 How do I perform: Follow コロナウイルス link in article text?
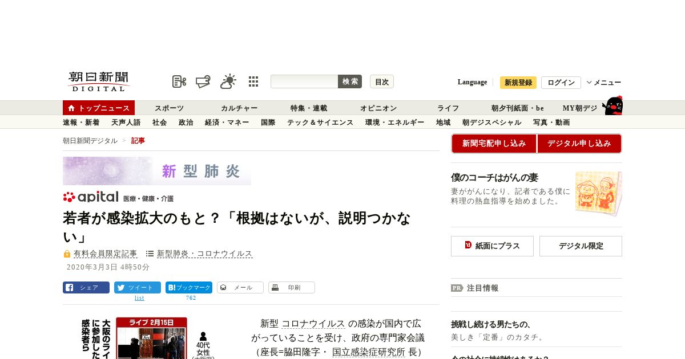(313, 324)
